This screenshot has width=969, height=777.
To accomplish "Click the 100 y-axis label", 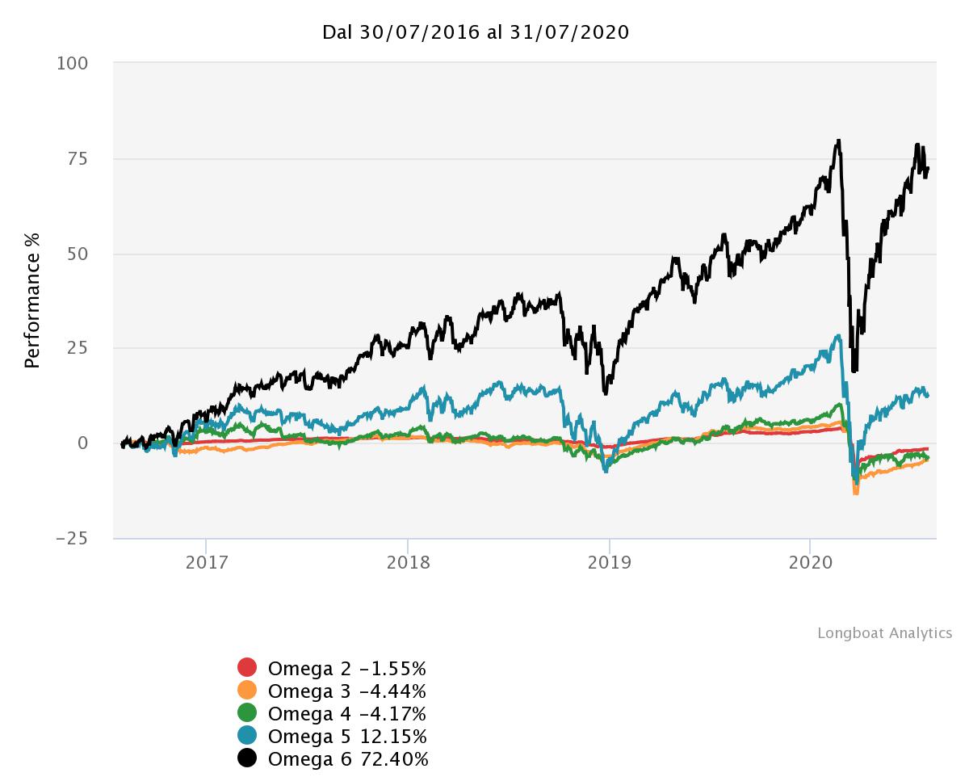I will [73, 63].
